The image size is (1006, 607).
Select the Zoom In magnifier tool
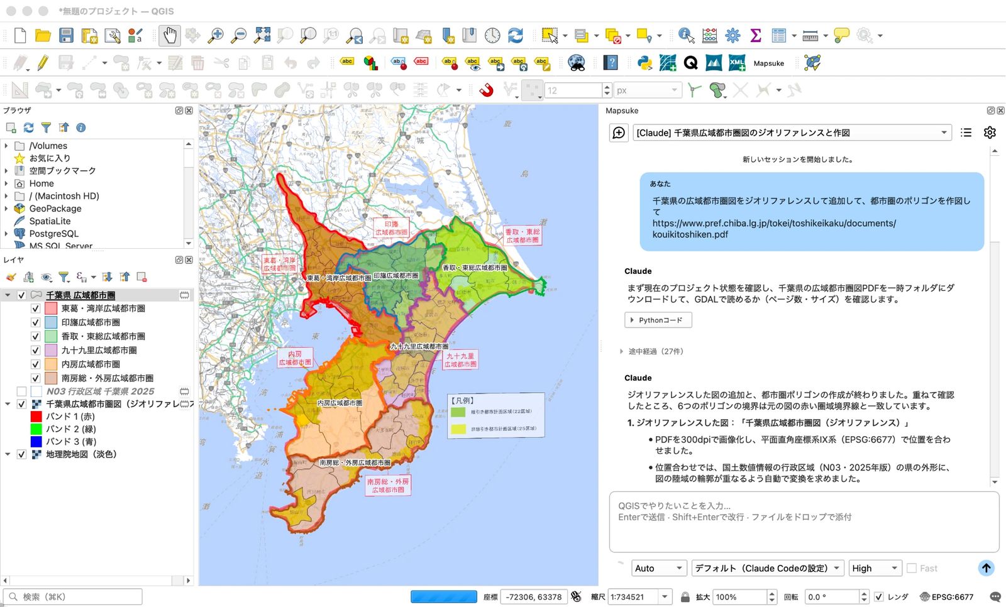click(x=216, y=35)
